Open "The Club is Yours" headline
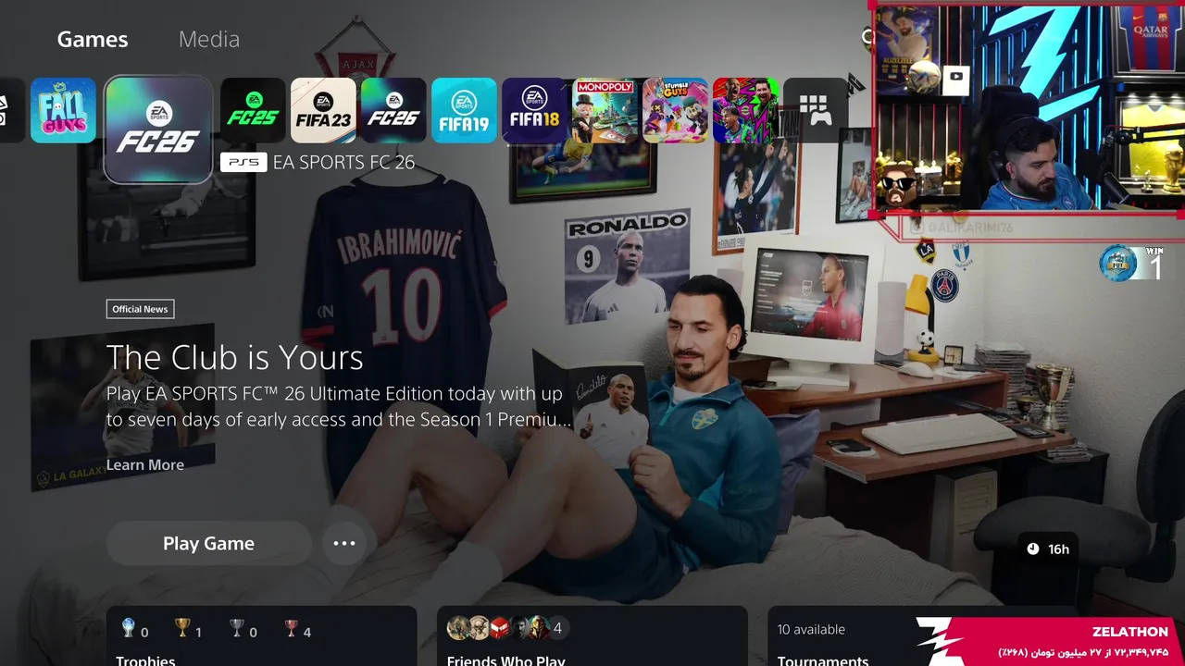 coord(234,357)
